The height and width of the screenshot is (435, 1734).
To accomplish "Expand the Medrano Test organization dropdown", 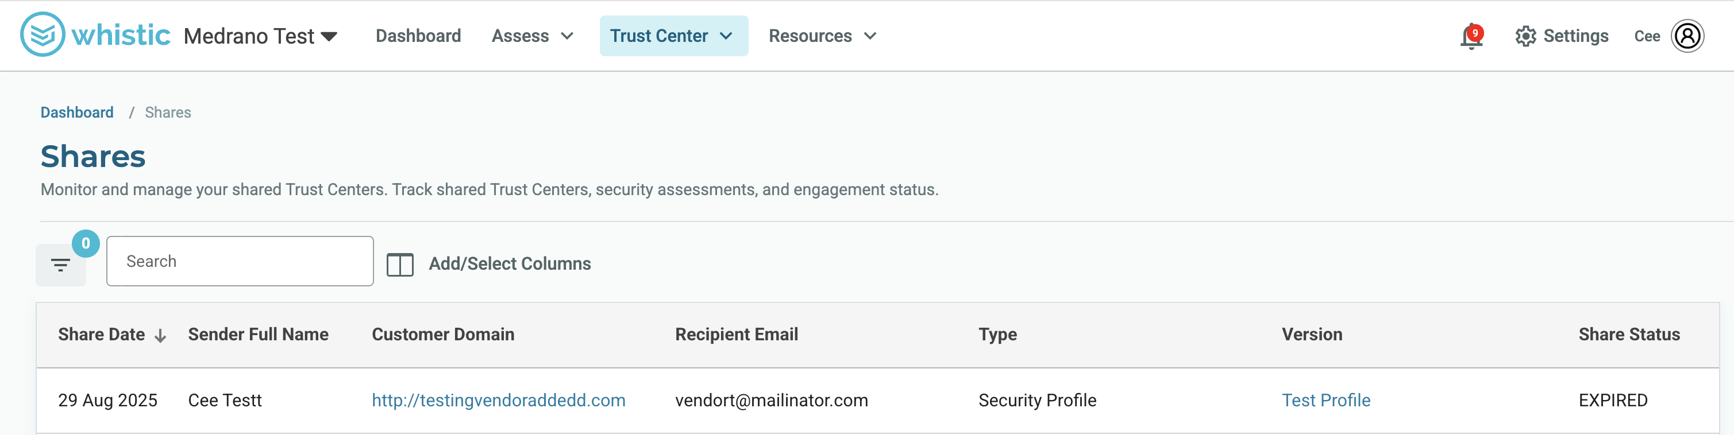I will click(x=260, y=36).
